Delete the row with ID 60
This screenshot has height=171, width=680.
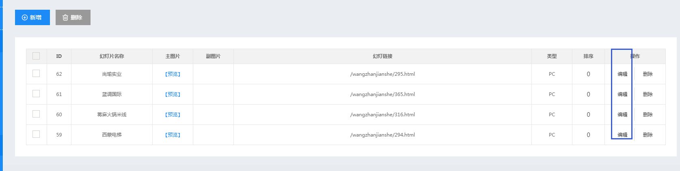click(x=648, y=115)
